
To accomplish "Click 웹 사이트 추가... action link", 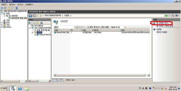I will tap(163, 23).
